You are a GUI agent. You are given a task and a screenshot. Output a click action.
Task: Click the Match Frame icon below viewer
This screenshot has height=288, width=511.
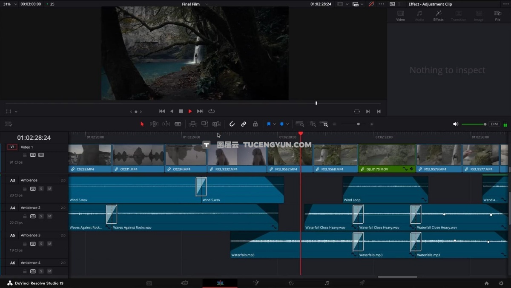pyautogui.click(x=357, y=111)
